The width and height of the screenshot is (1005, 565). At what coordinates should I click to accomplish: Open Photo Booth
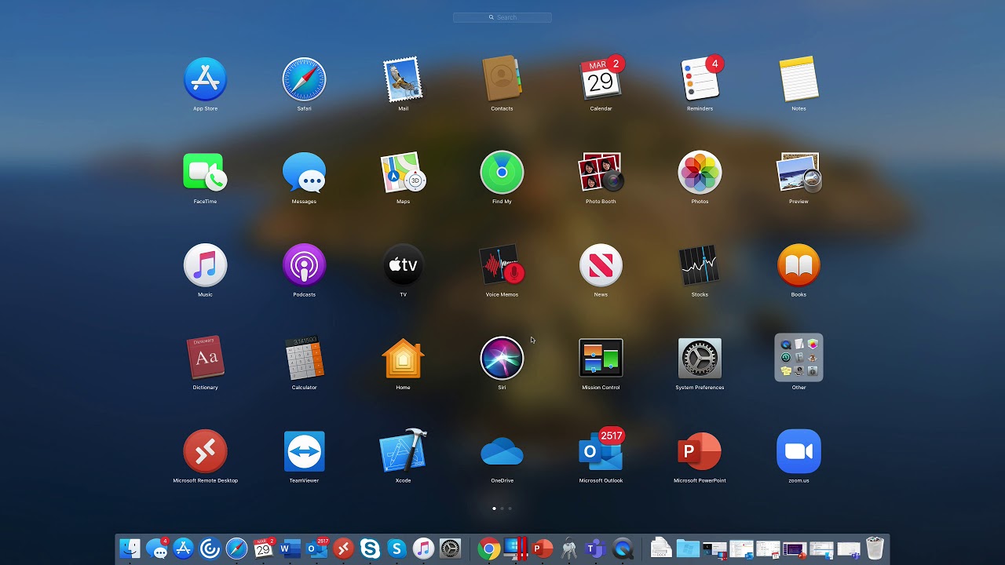coord(601,172)
